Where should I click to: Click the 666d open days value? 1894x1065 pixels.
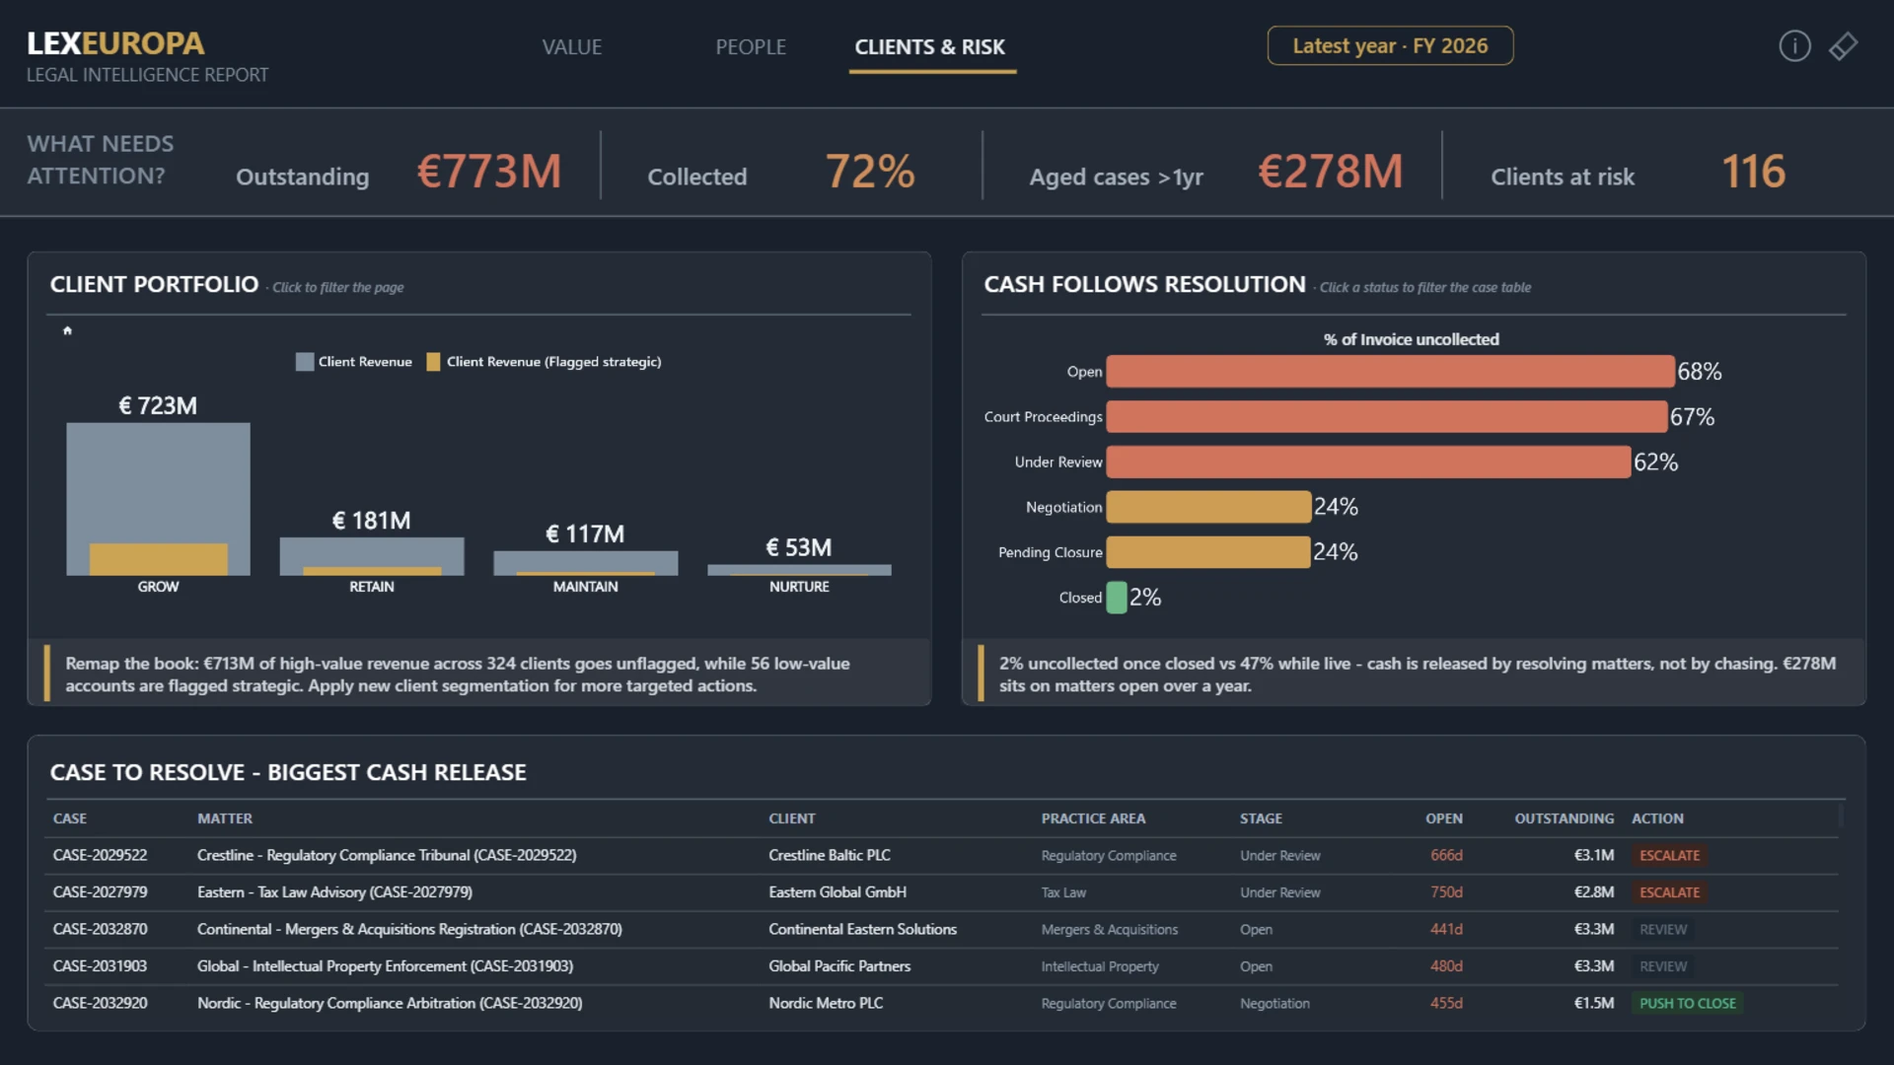(x=1446, y=855)
